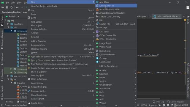Click Edit File Templates
Screen dimensions: 190x107
tap(116, 66)
